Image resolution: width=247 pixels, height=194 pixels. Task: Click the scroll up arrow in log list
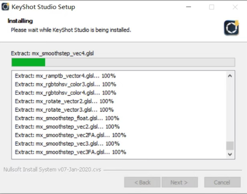pos(230,76)
